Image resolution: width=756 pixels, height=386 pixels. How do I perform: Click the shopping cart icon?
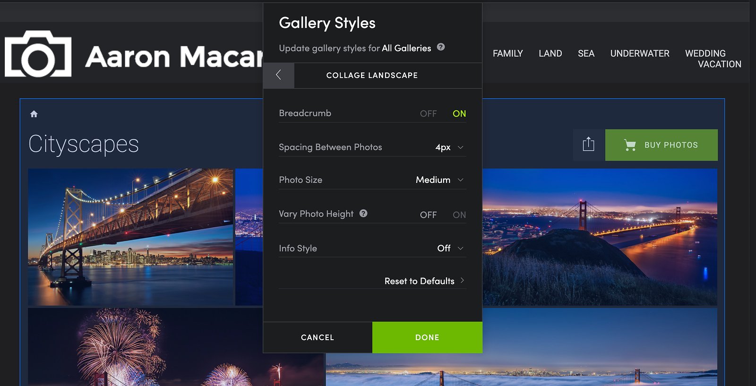(x=630, y=145)
